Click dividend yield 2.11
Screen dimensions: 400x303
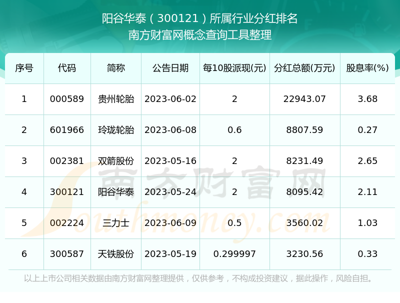pos(367,192)
